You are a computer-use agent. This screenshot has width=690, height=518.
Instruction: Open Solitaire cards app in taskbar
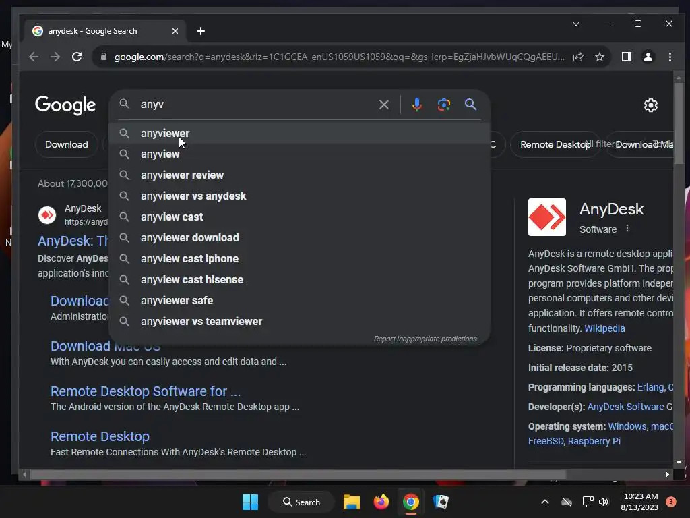pos(441,502)
